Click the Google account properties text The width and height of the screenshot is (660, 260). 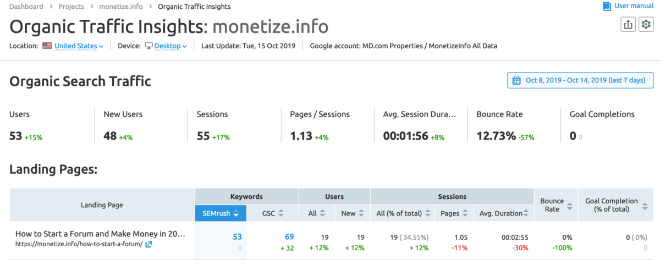[403, 46]
